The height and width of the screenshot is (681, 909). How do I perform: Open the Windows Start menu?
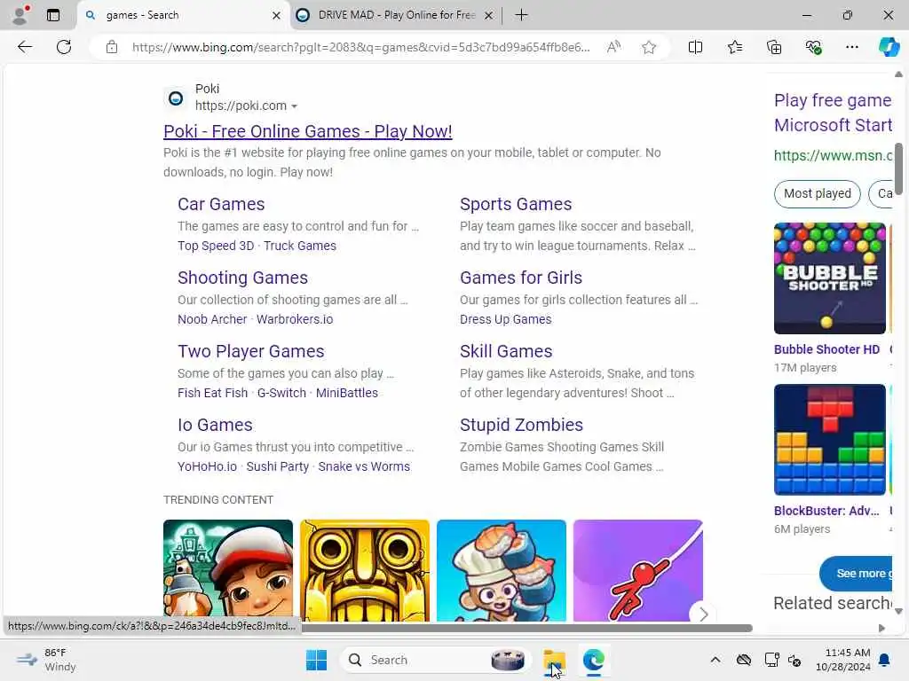(x=316, y=660)
